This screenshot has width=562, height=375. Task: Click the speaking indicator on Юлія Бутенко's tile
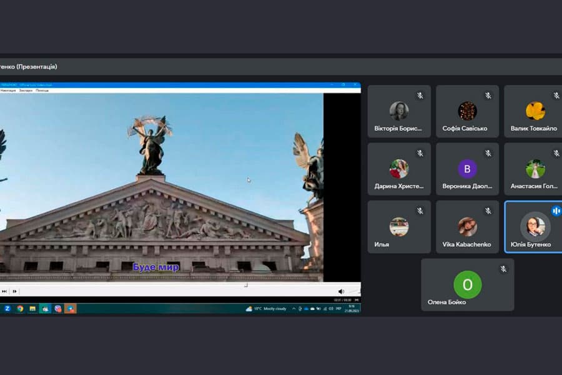(x=556, y=211)
